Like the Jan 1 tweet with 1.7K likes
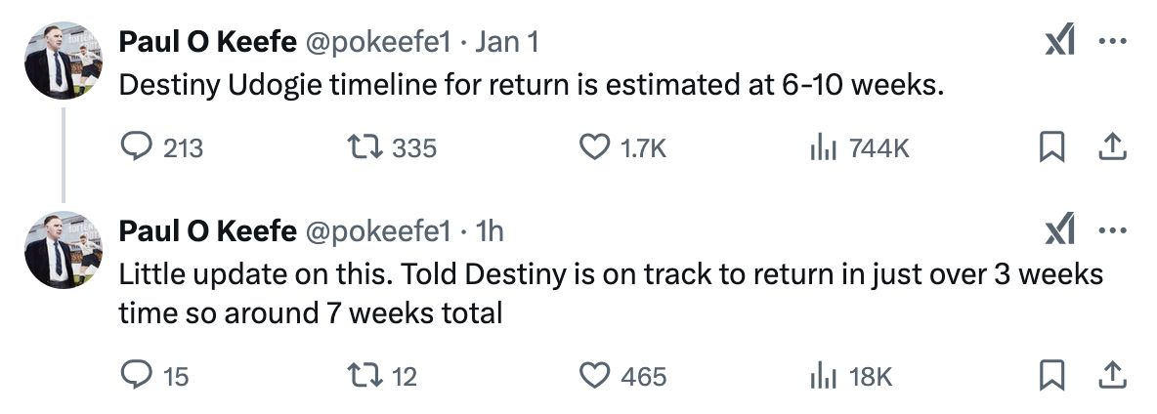Image resolution: width=1157 pixels, height=414 pixels. point(622,148)
